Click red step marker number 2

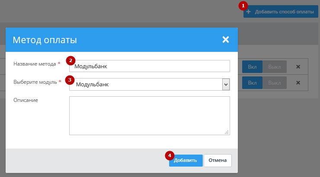(71, 60)
